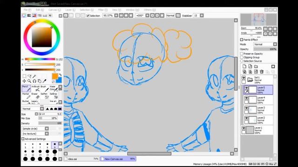Open the zoom percentage dropdown in toolbar
This screenshot has width=298, height=167.
tap(116, 15)
